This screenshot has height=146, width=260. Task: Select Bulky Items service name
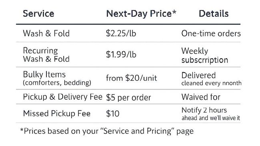coord(44,75)
